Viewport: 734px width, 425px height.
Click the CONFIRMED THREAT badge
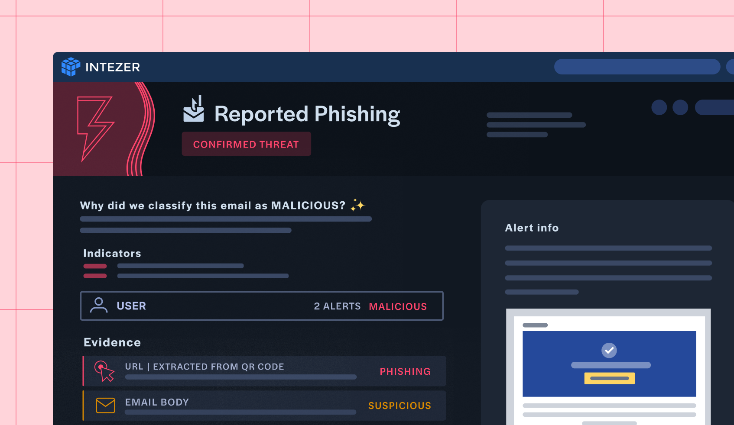(246, 144)
